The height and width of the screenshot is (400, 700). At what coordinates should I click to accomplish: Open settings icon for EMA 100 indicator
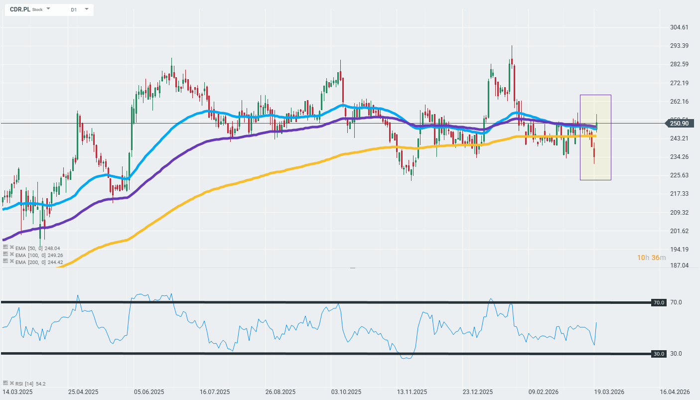point(5,255)
